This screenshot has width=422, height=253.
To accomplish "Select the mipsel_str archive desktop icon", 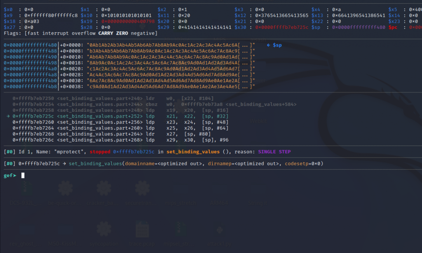I will [x=181, y=229].
